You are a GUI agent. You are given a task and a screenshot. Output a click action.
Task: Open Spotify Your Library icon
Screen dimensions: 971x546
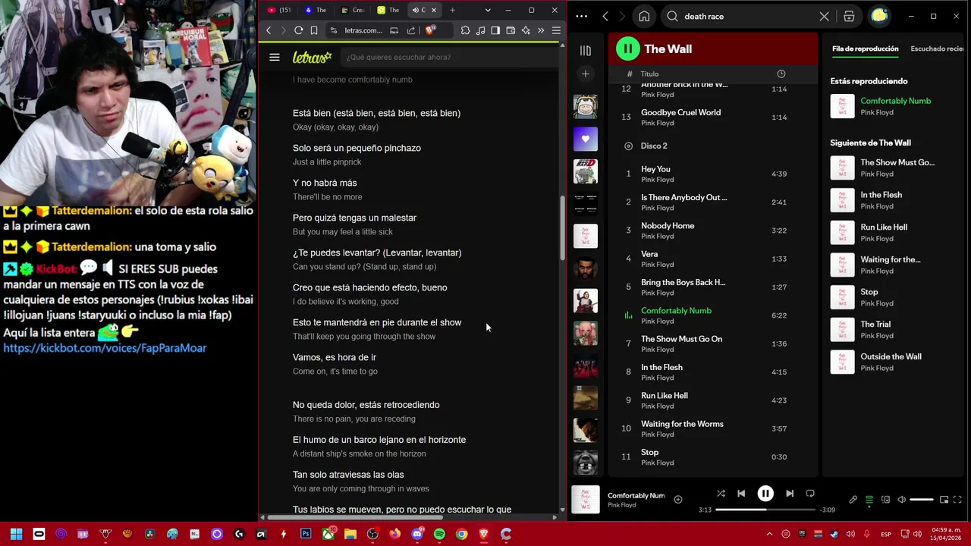pos(586,51)
